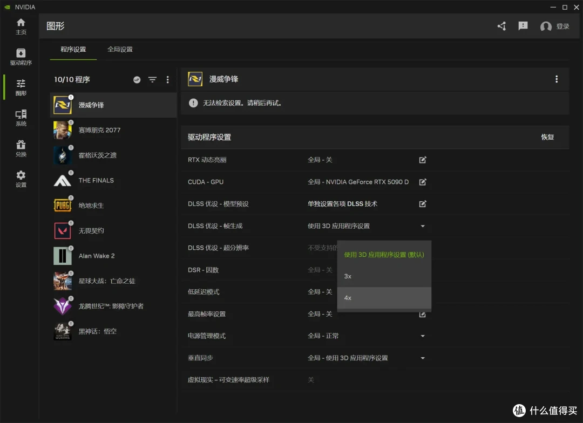This screenshot has height=423, width=583.
Task: Click the 单独设置各项 DLSS 技术 value
Action: pos(342,204)
